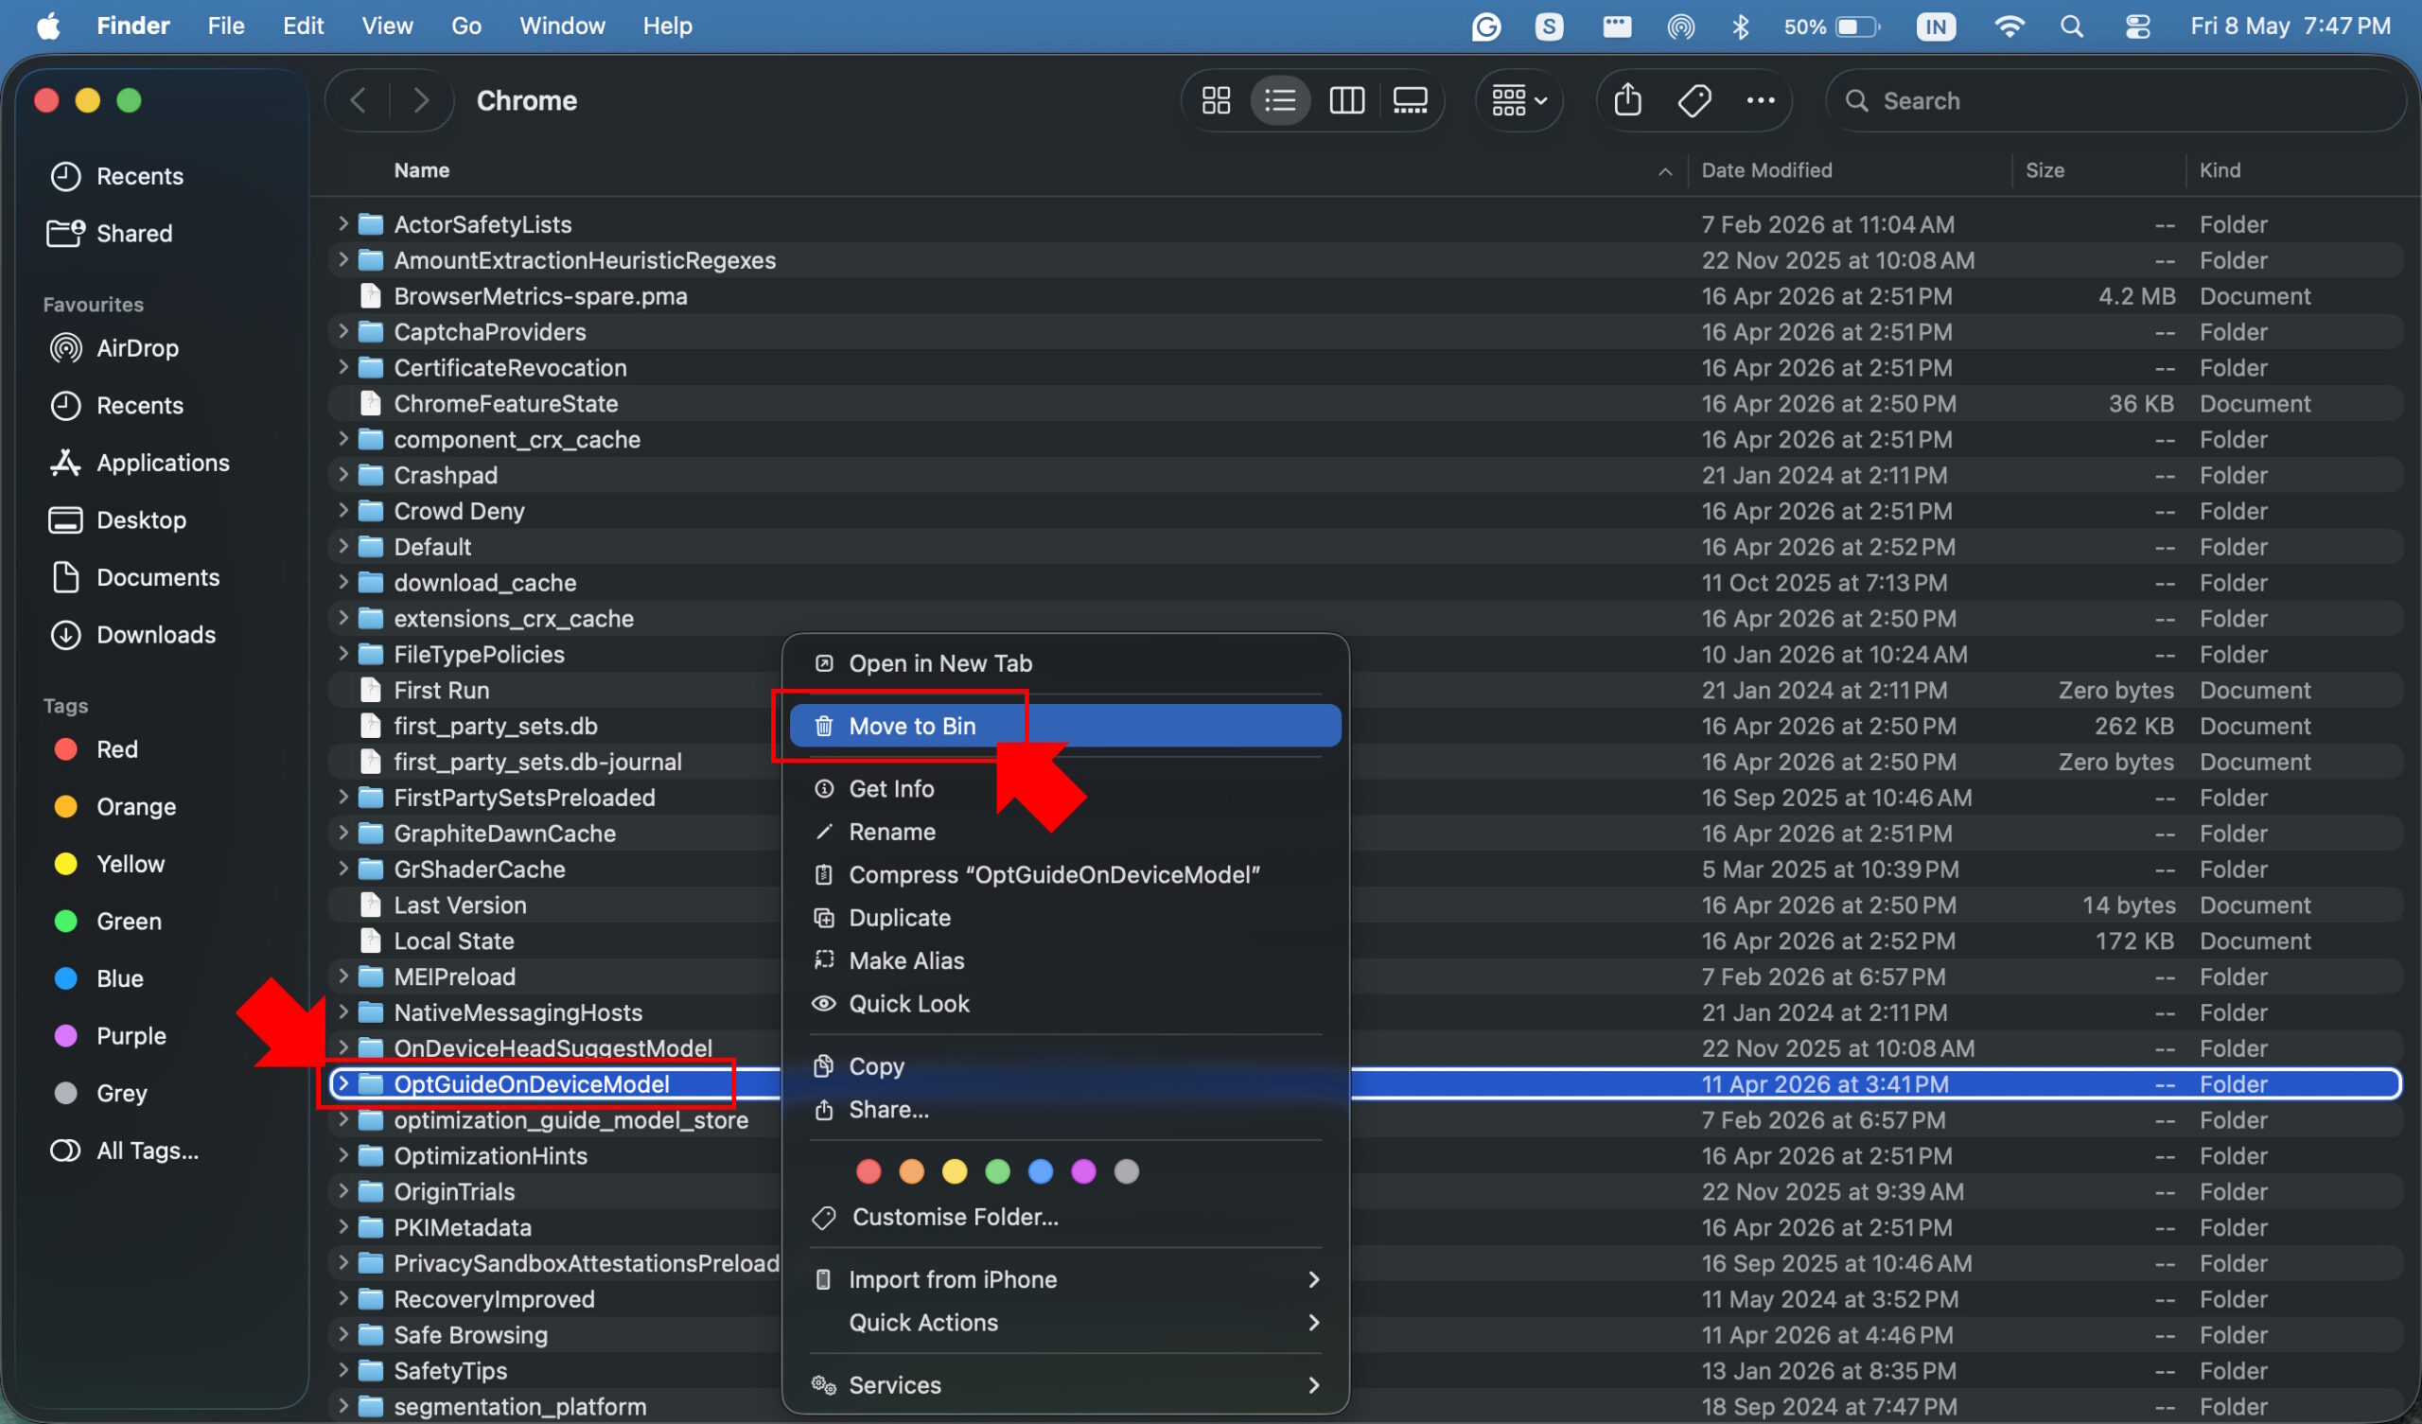The height and width of the screenshot is (1424, 2422).
Task: Choose Quick Look in context menu
Action: click(1065, 1004)
